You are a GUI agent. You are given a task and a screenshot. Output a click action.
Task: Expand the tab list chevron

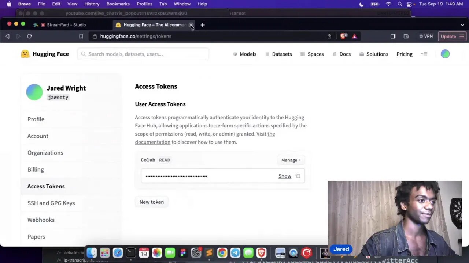click(462, 25)
